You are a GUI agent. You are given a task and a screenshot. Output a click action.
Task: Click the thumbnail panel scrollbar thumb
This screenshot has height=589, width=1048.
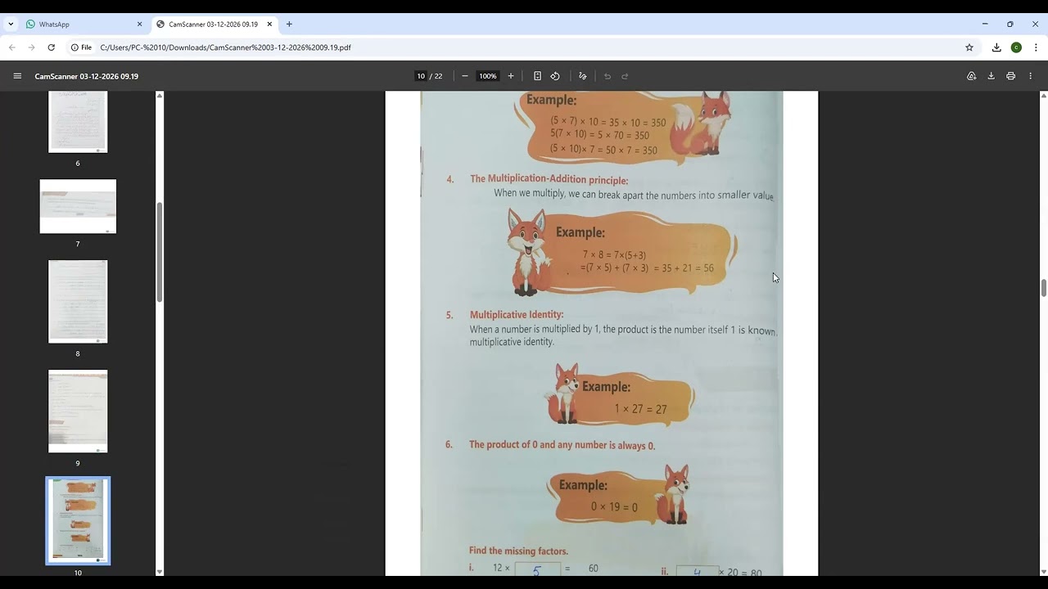[x=160, y=252]
